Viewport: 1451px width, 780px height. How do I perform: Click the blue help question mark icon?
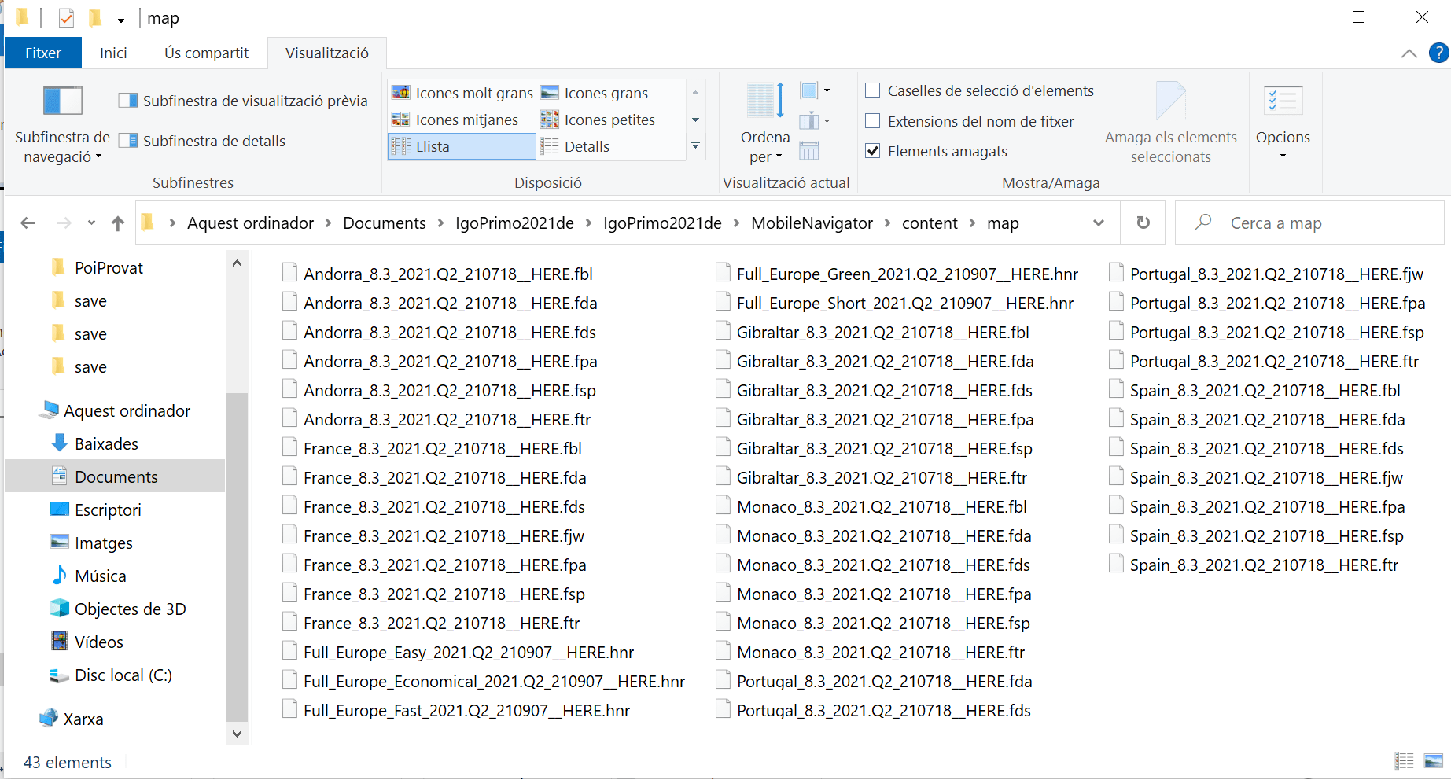pyautogui.click(x=1438, y=53)
